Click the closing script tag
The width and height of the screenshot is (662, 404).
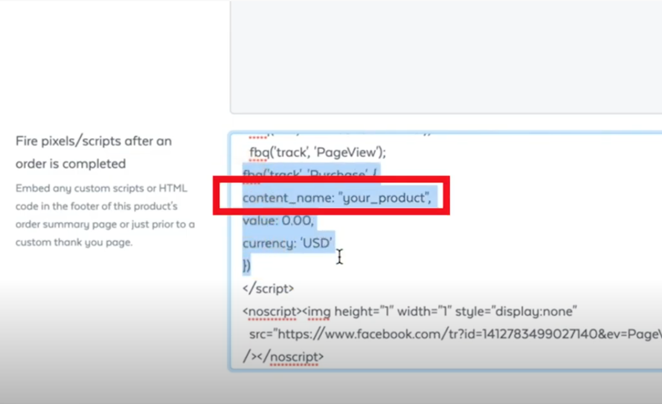pyautogui.click(x=268, y=288)
